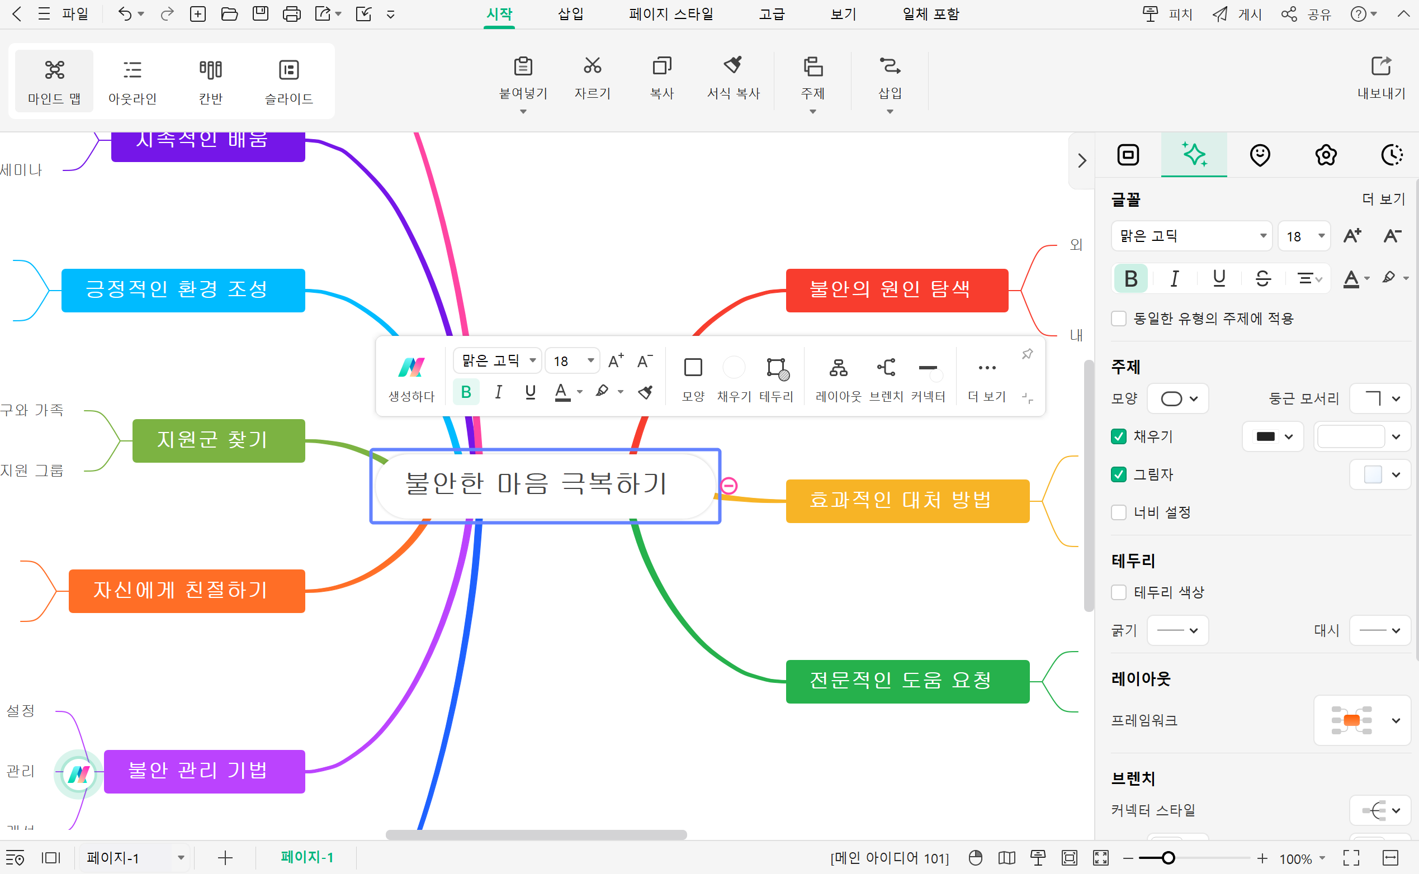Open the clip art flower panel tab
Viewport: 1419px width, 874px height.
point(1325,155)
